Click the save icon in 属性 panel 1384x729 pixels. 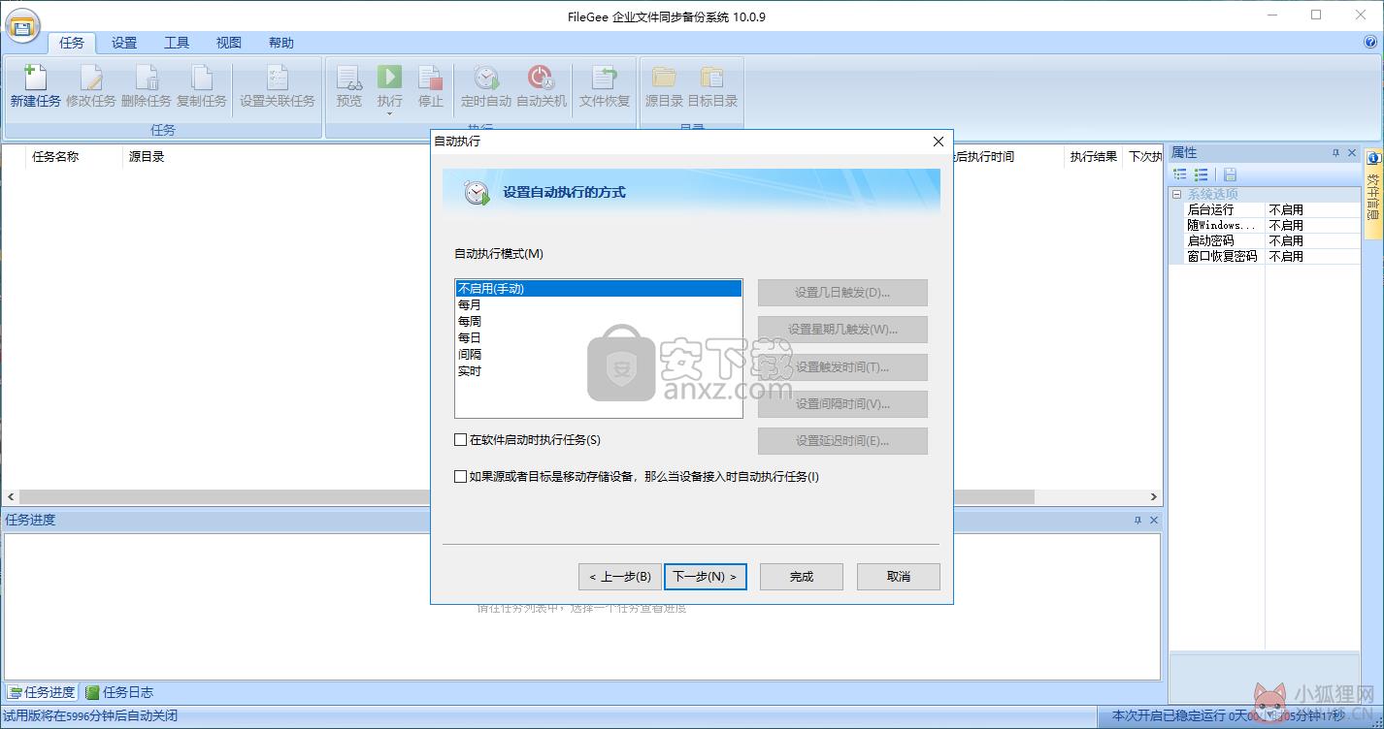[1230, 174]
